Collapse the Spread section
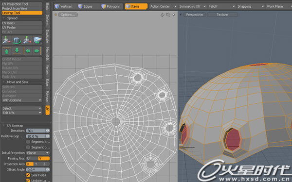 click(x=3, y=18)
